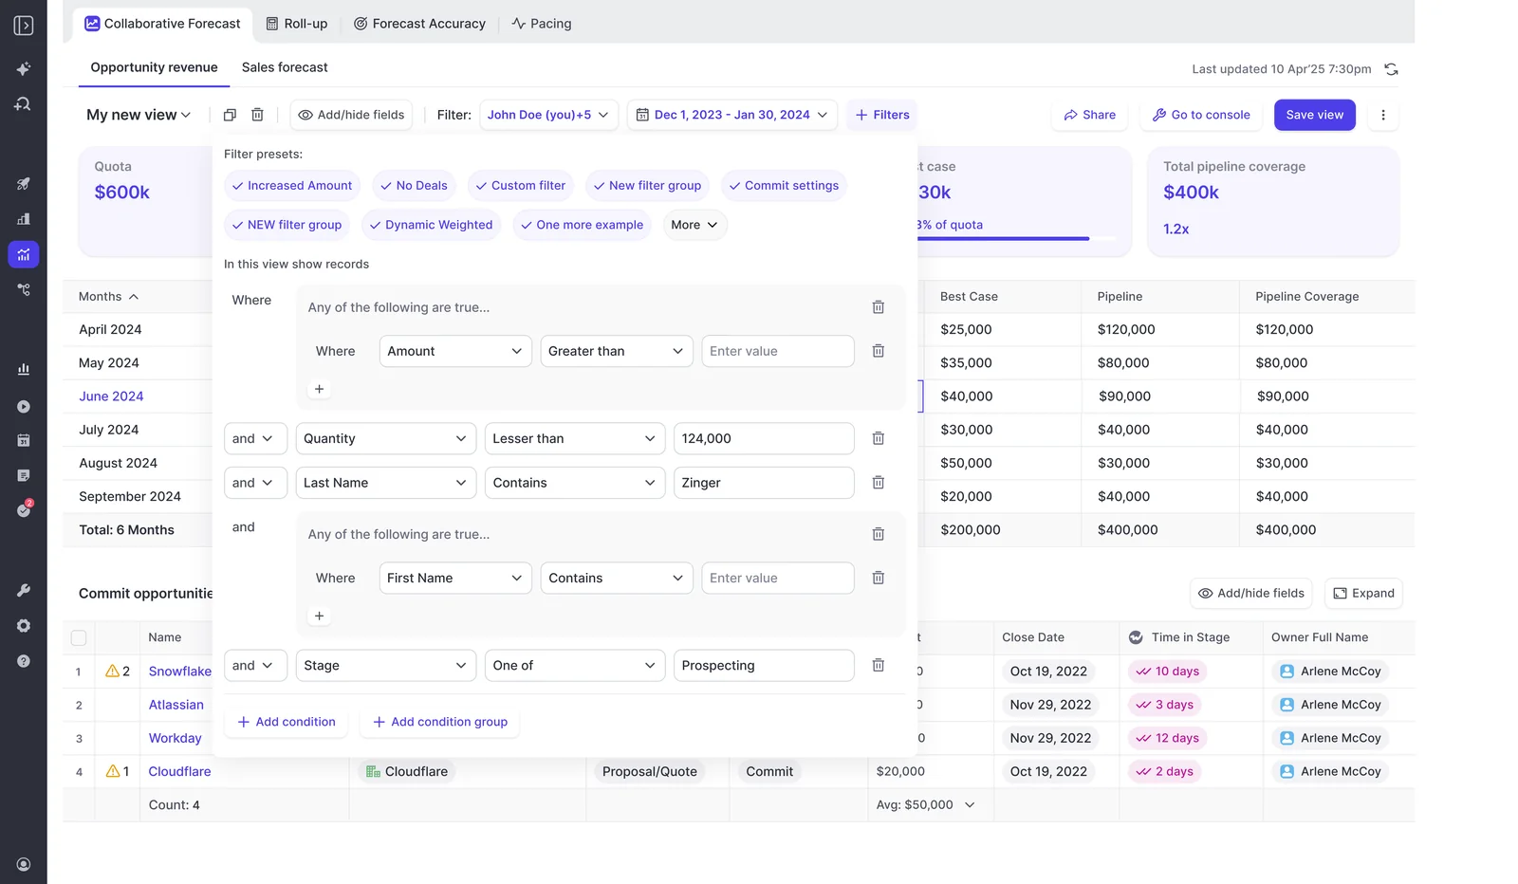
Task: Toggle the No Deals filter preset
Action: (414, 186)
